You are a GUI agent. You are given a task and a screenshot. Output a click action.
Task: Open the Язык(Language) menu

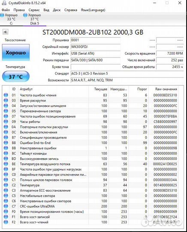click(x=93, y=10)
